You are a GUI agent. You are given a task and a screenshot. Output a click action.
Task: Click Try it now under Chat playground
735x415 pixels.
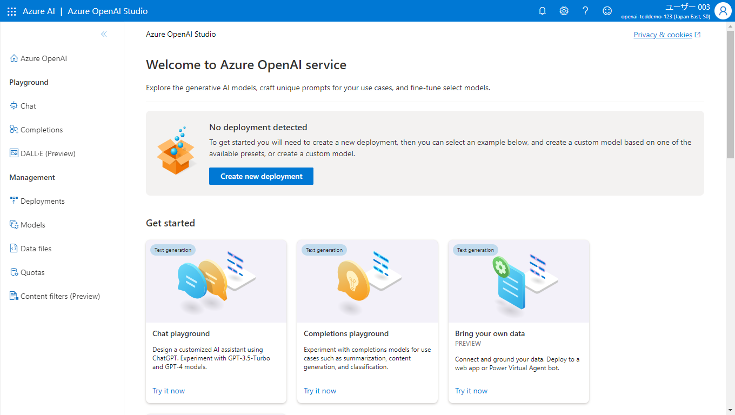169,391
